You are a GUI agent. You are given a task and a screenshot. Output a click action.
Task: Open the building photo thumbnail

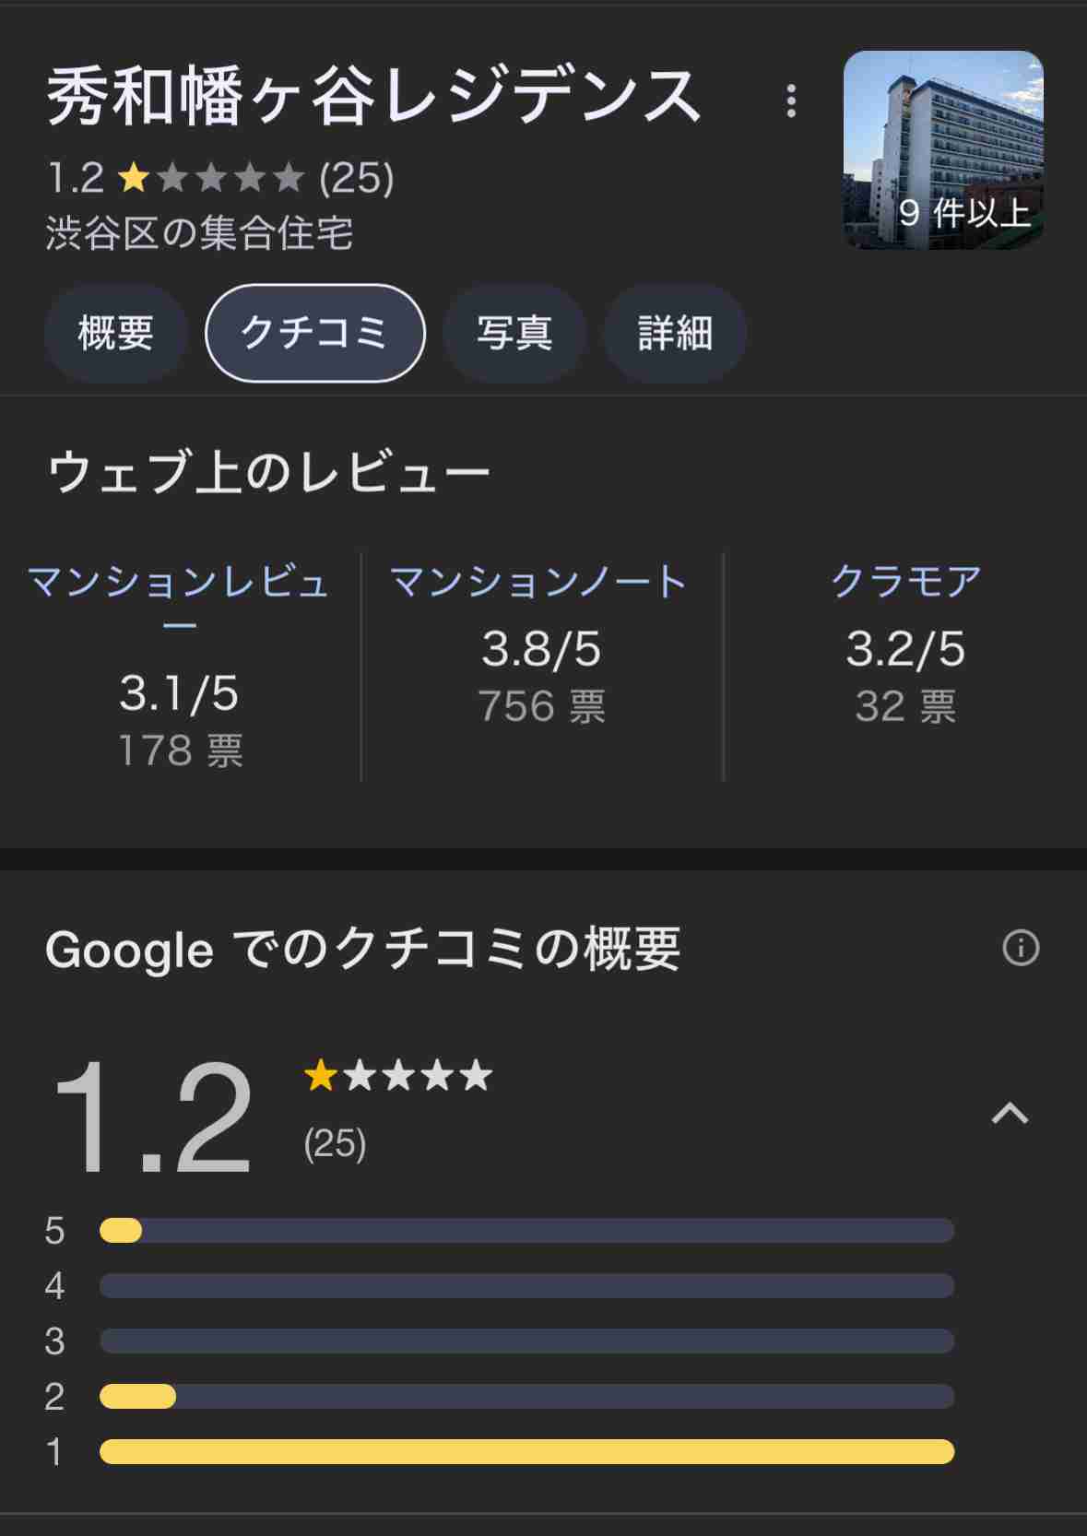943,150
